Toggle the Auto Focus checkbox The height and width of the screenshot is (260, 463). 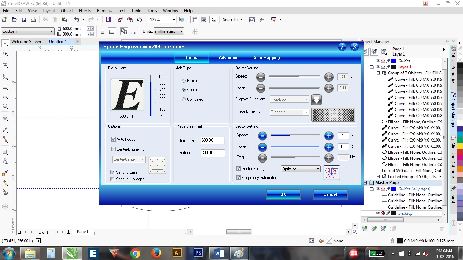click(x=114, y=139)
